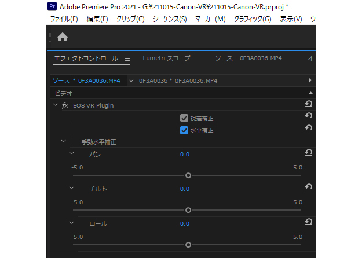
Task: Uncheck the 水平補正 checkbox
Action: coord(184,130)
